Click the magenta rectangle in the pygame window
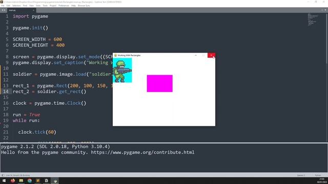The image size is (328, 184). (160, 83)
